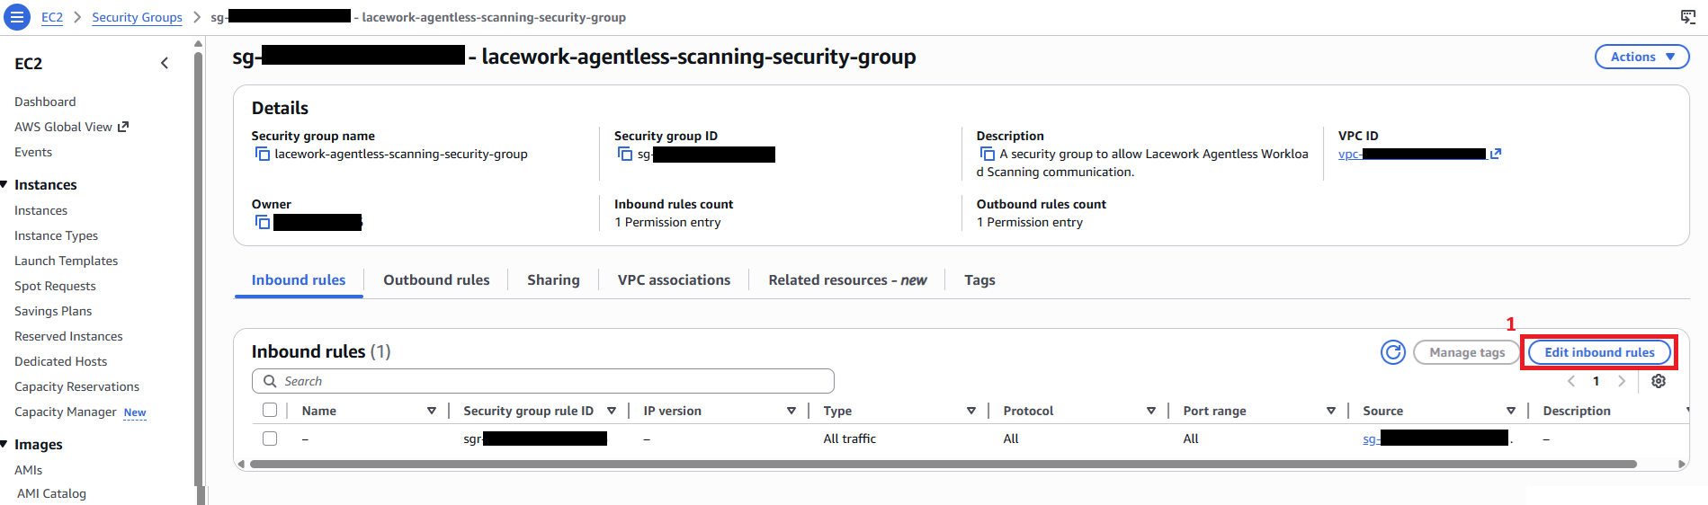Open the VPC associations tab
Image resolution: width=1708 pixels, height=505 pixels.
(x=674, y=280)
